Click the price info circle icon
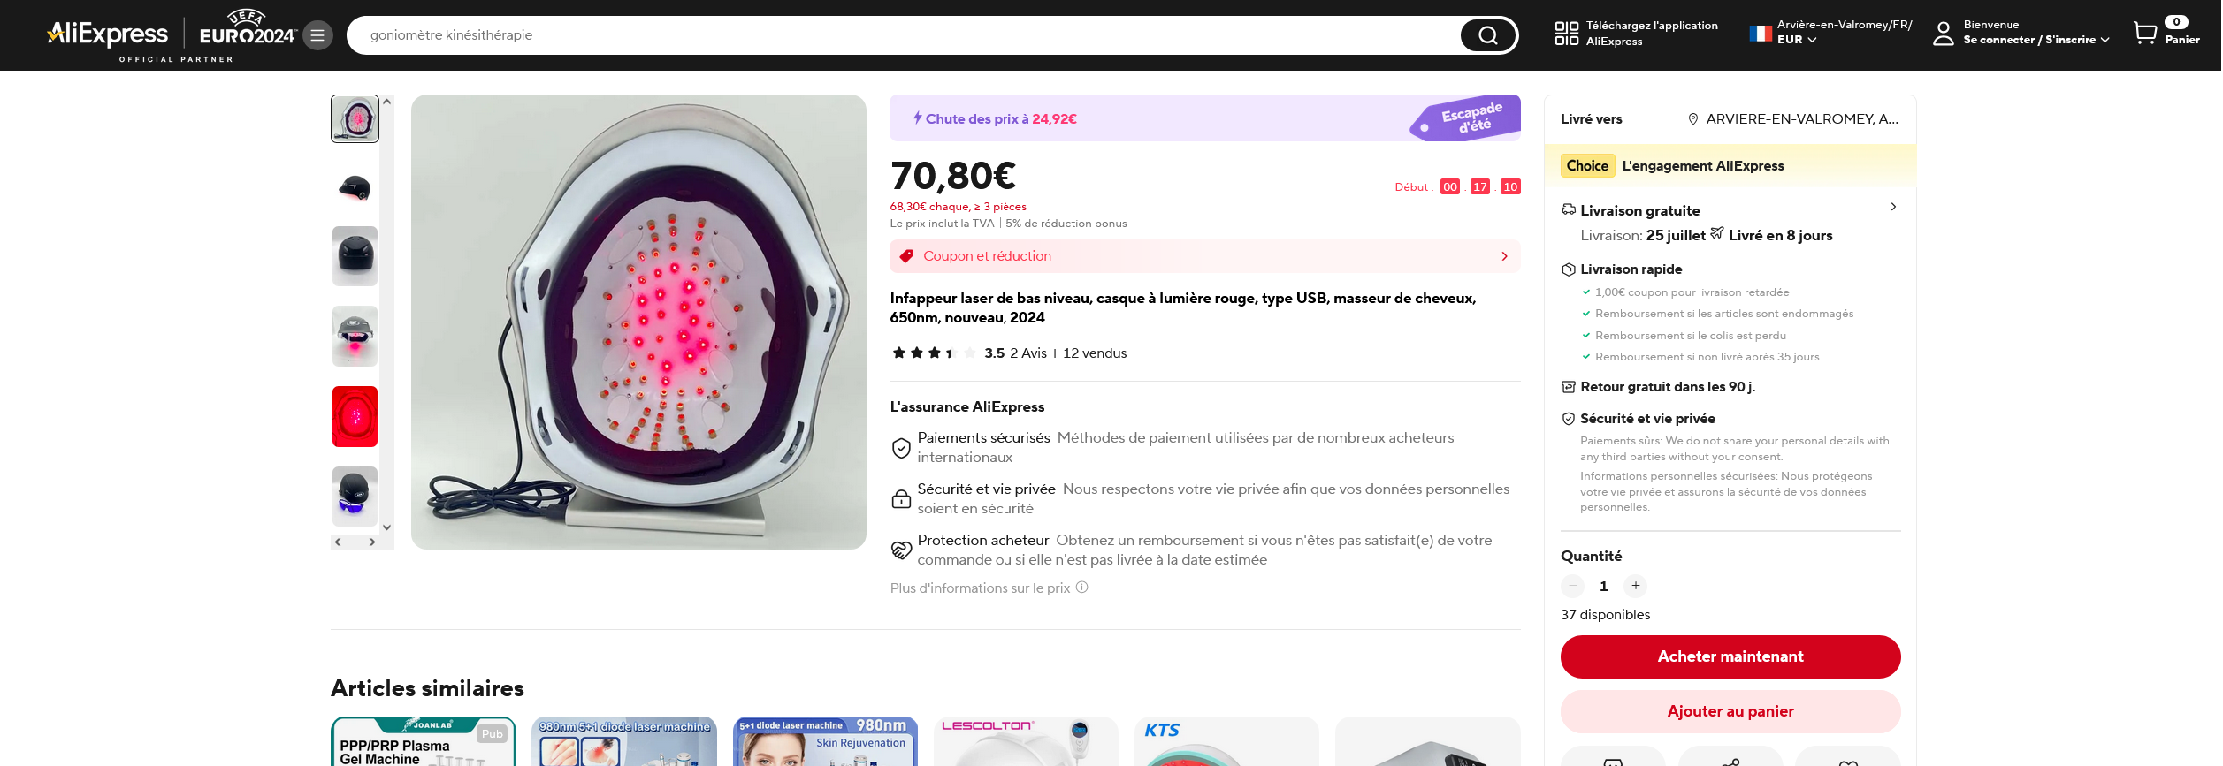This screenshot has width=2223, height=766. click(1081, 588)
